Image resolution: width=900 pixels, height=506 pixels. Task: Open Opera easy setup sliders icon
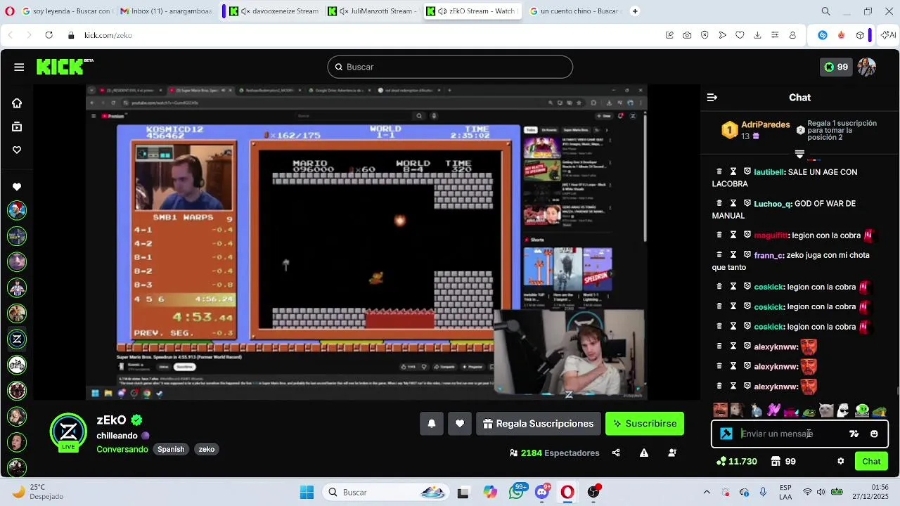point(775,35)
